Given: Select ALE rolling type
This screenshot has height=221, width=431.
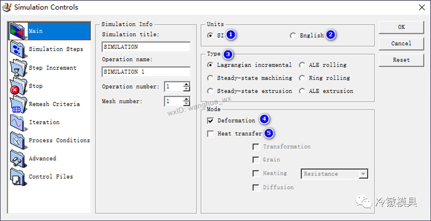Looking at the screenshot, I should tap(302, 65).
